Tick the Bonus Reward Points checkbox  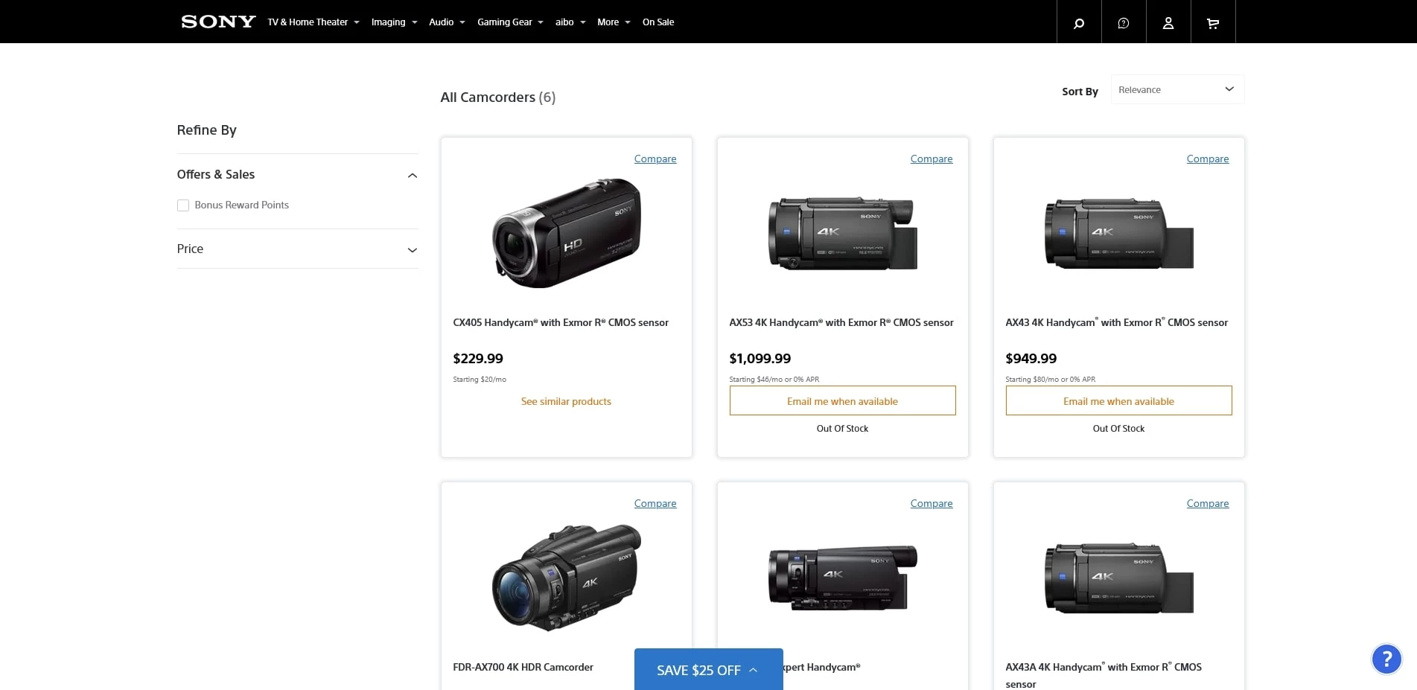click(x=183, y=205)
